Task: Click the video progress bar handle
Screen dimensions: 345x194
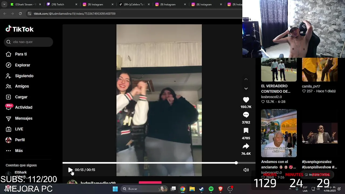Action: (x=236, y=163)
